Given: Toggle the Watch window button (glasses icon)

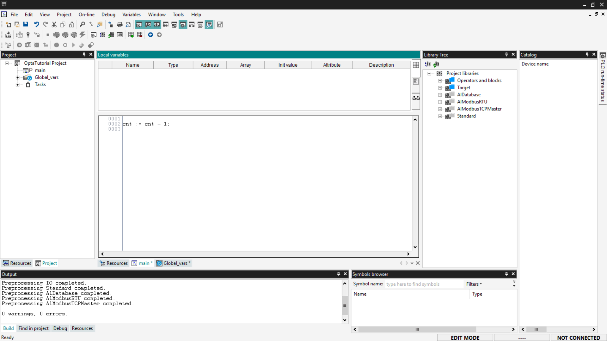Looking at the screenshot, I should coord(165,24).
